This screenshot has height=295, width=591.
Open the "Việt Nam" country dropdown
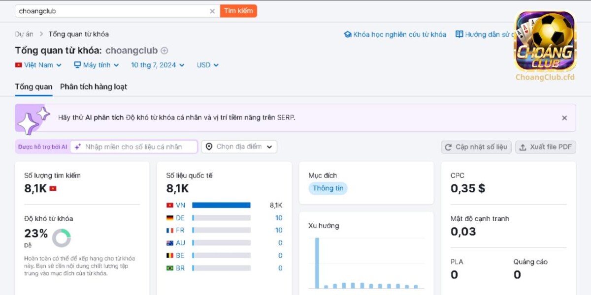pyautogui.click(x=38, y=64)
